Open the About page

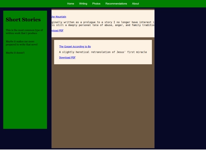point(135,4)
